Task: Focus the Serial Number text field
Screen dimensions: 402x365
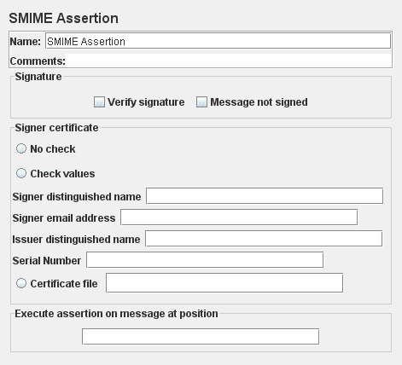Action: (205, 260)
